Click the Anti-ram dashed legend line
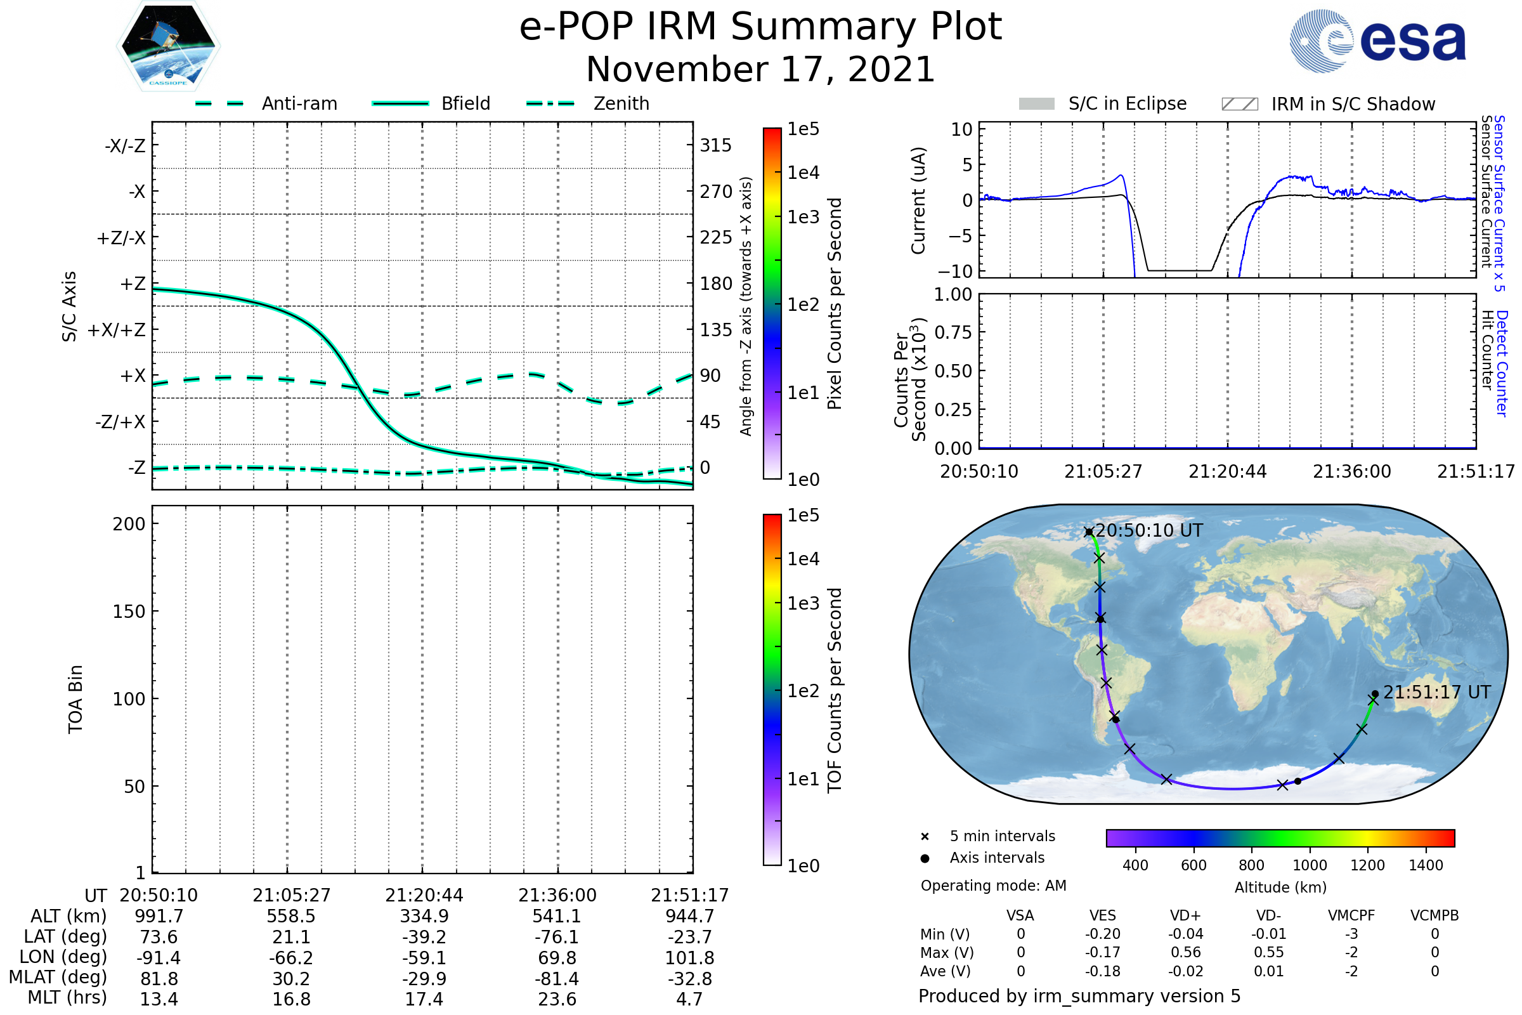This screenshot has width=1522, height=1015. pos(219,103)
